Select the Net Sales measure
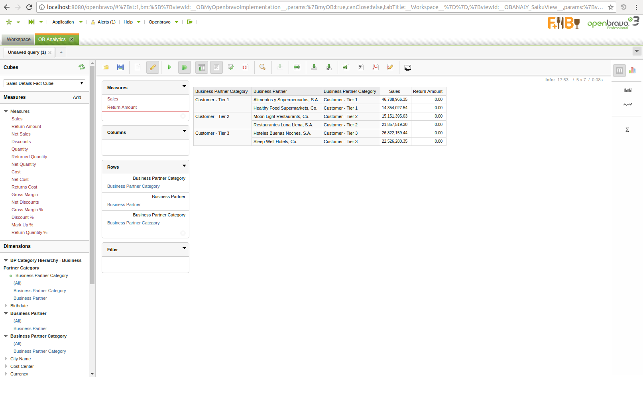643x397 pixels. (21, 134)
